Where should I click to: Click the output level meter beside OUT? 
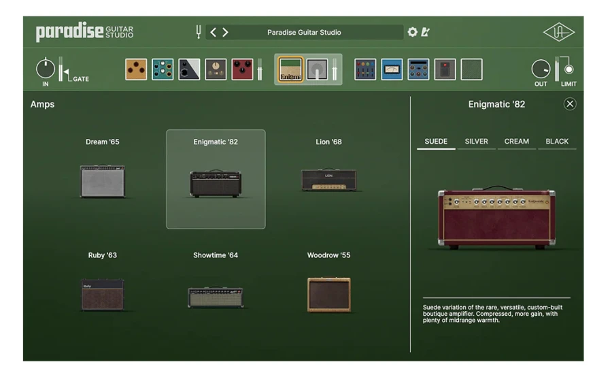pos(557,69)
